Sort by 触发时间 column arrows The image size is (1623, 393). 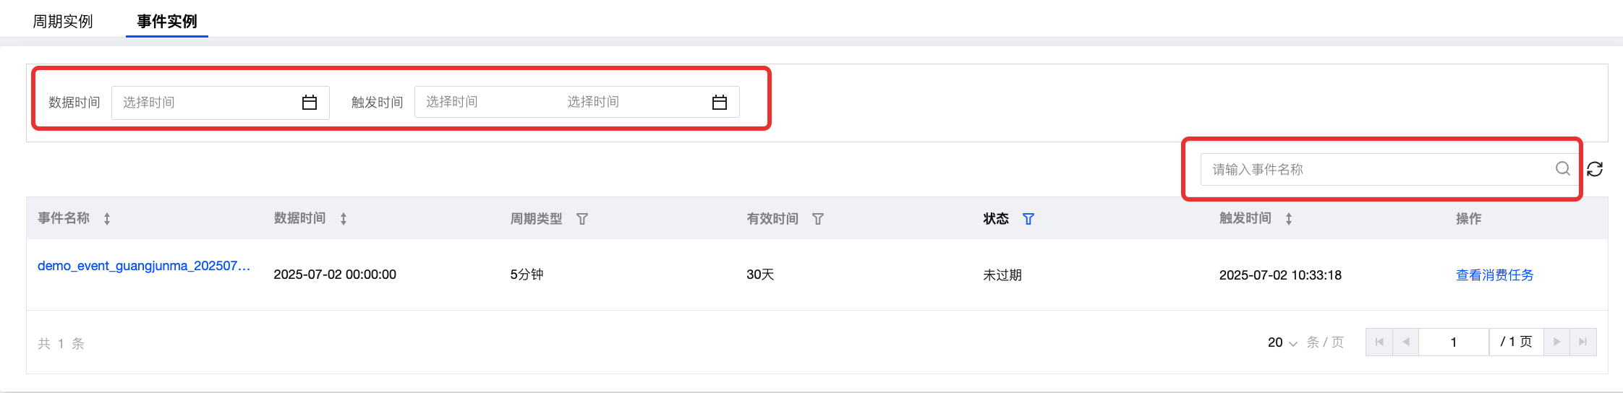(x=1289, y=219)
